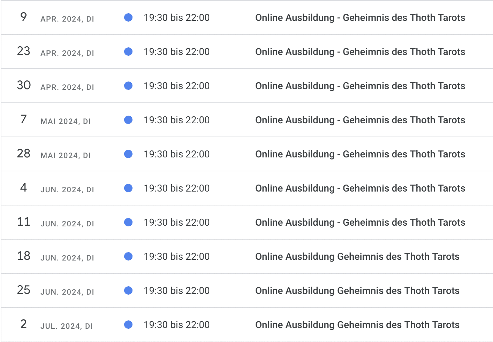Click the blue dot for 18 Jun. 2024
Image resolution: width=493 pixels, height=342 pixels.
pos(128,256)
